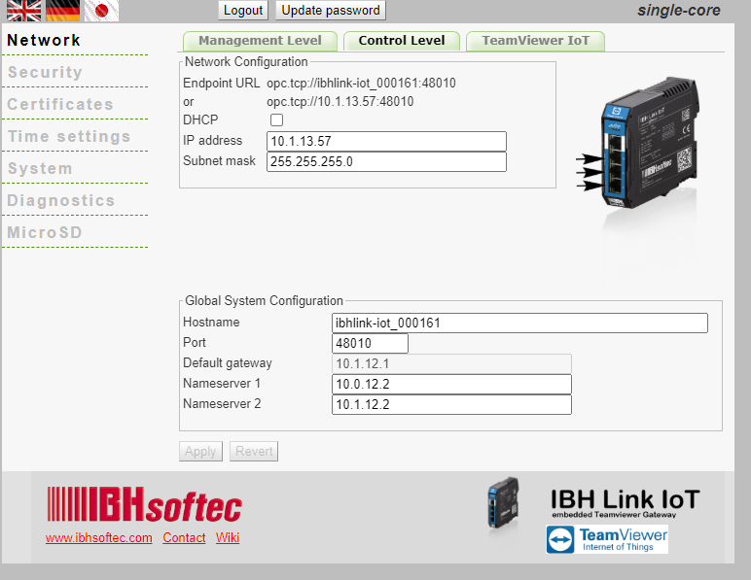The width and height of the screenshot is (751, 580).
Task: Choose the Japanese flag language icon
Action: pos(101,11)
